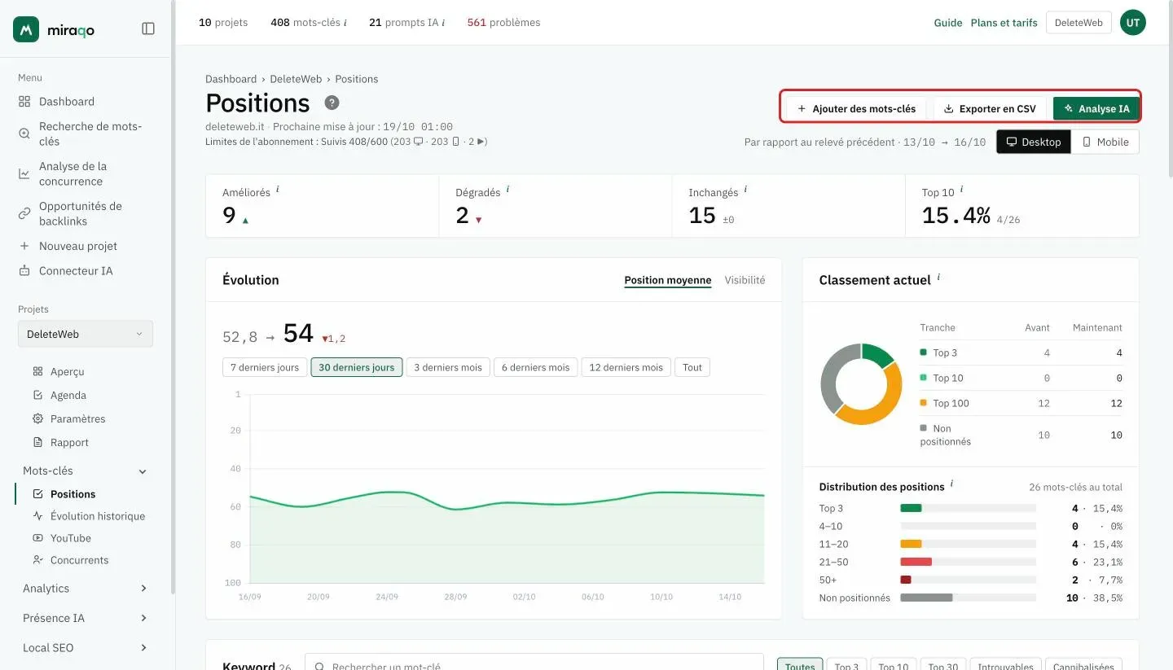Image resolution: width=1173 pixels, height=670 pixels.
Task: Select the 7 derniers jours range
Action: 265,367
